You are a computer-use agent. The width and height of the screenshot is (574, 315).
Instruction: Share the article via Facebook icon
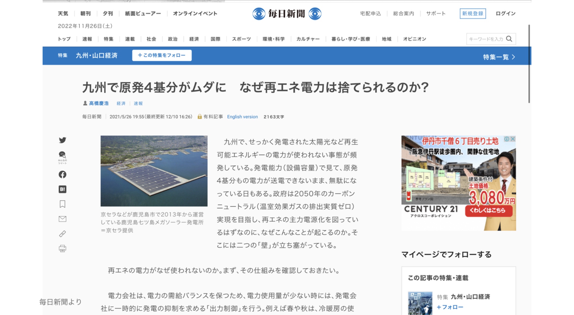(63, 174)
